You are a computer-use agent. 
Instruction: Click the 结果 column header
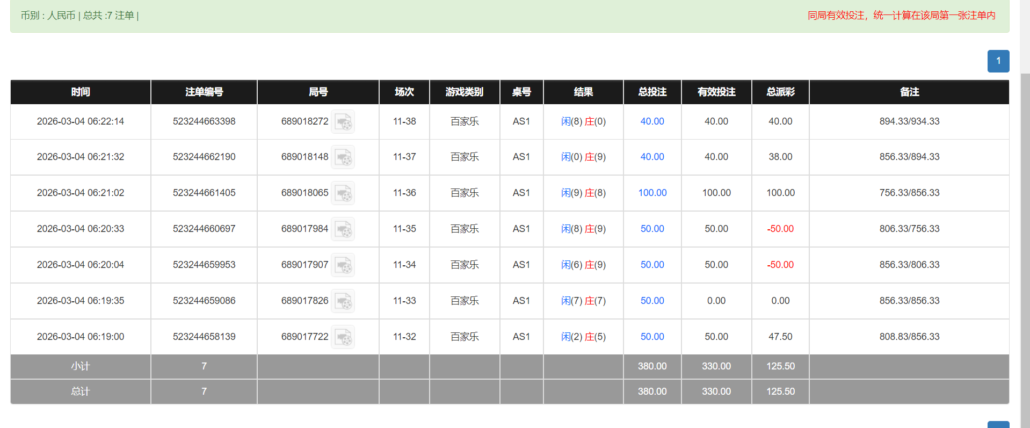coord(583,92)
